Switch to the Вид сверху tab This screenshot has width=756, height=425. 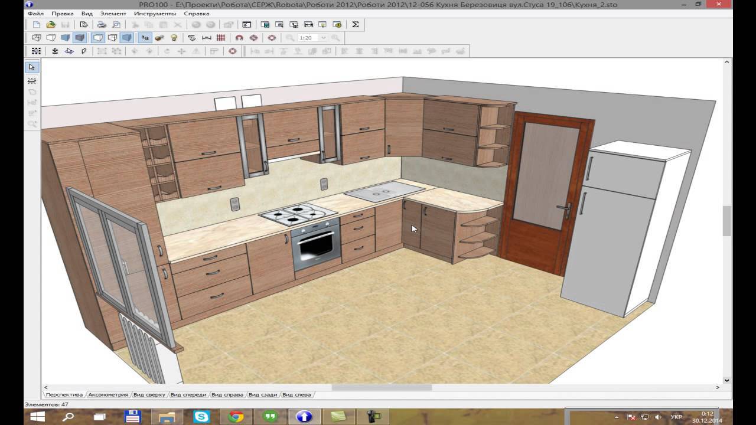tap(151, 394)
